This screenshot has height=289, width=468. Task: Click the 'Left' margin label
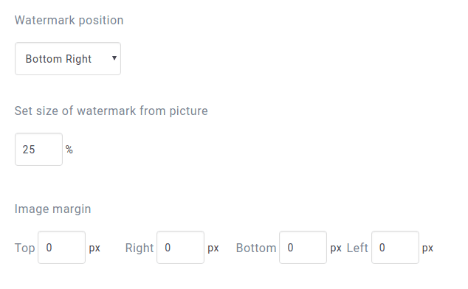[x=357, y=248]
